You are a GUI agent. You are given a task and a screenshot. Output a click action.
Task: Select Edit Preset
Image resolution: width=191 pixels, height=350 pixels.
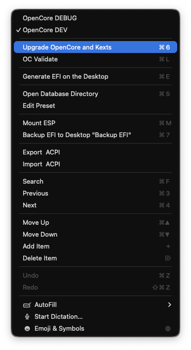[96, 105]
